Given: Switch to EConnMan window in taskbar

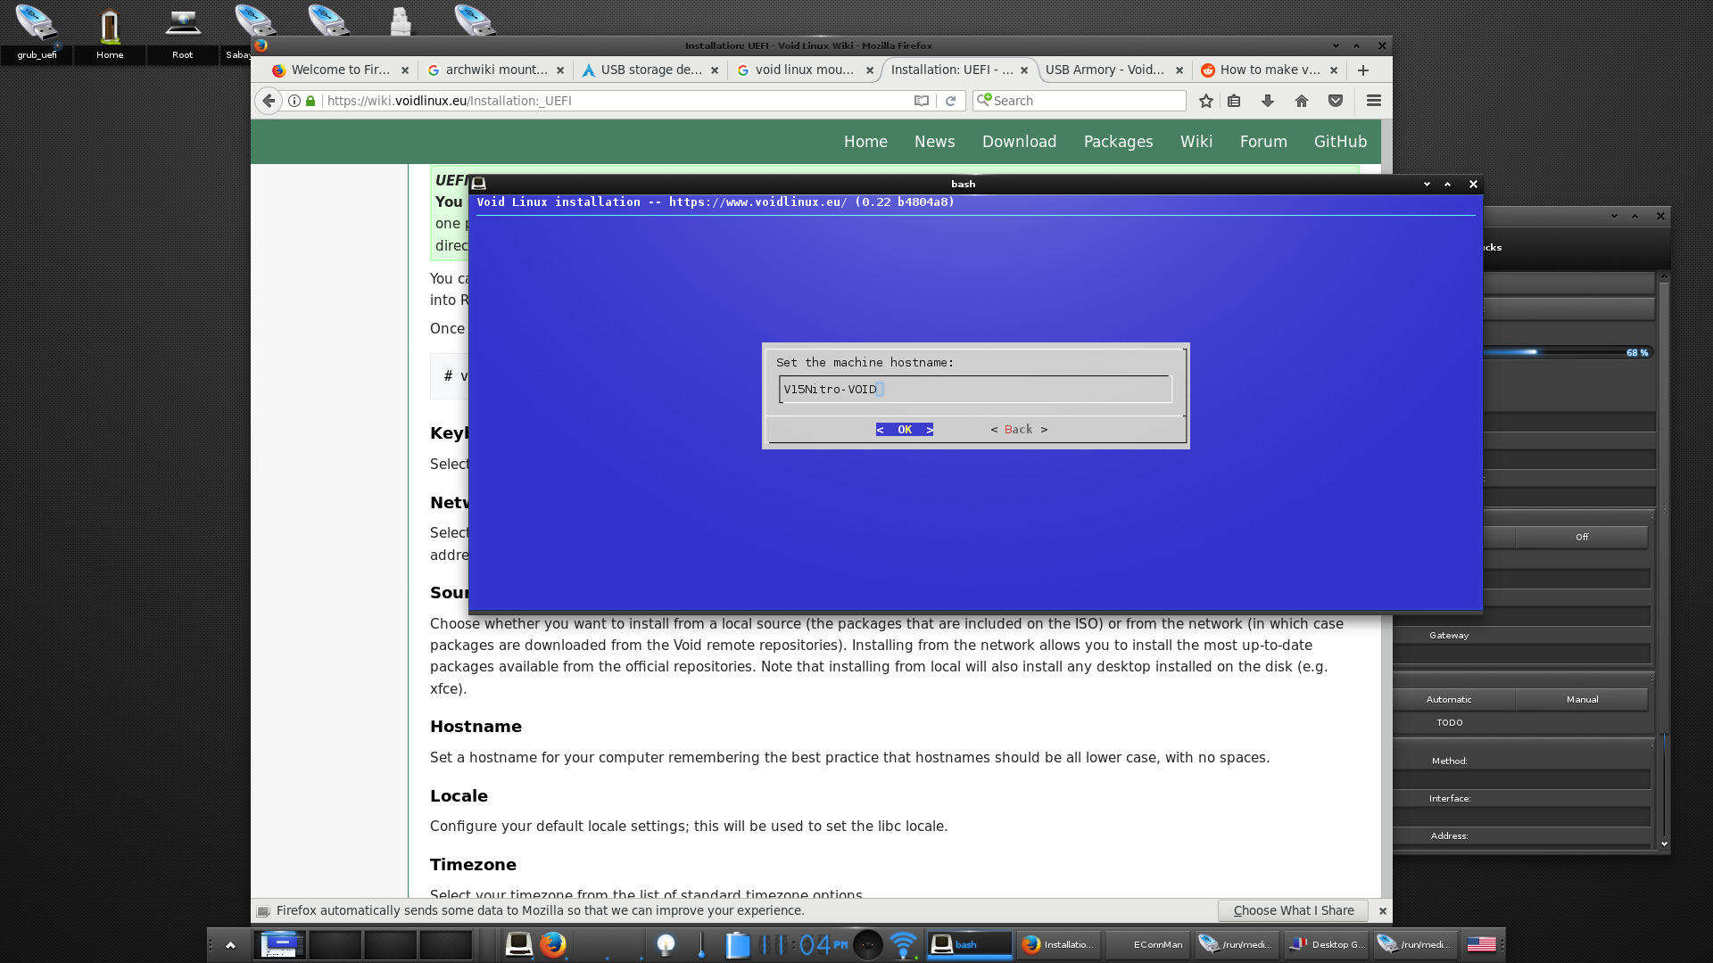Looking at the screenshot, I should pos(1148,944).
